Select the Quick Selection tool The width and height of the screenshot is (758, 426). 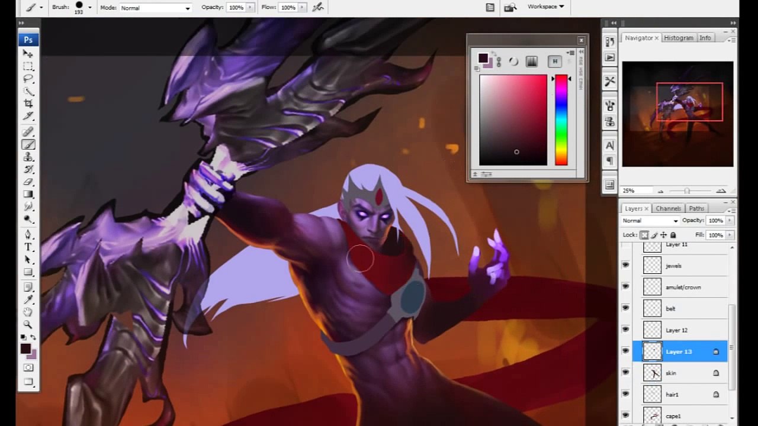pos(28,91)
